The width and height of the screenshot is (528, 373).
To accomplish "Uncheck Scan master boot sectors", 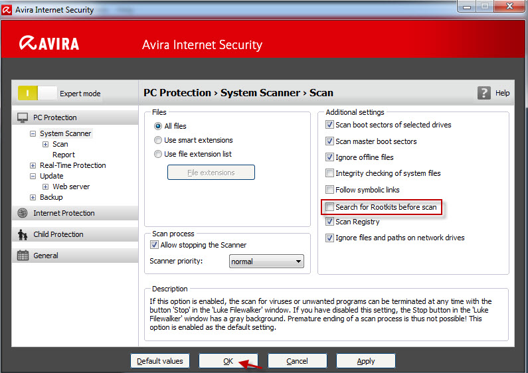I will [329, 141].
